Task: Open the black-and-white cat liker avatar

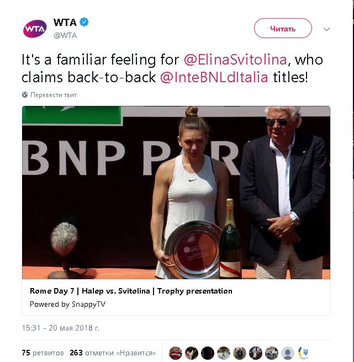Action: pyautogui.click(x=192, y=353)
